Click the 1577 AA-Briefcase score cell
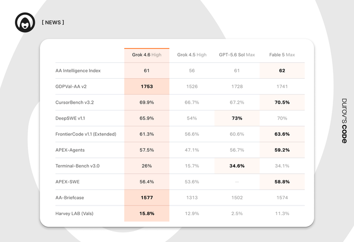Screen dimensions: 354x242 (x=147, y=198)
